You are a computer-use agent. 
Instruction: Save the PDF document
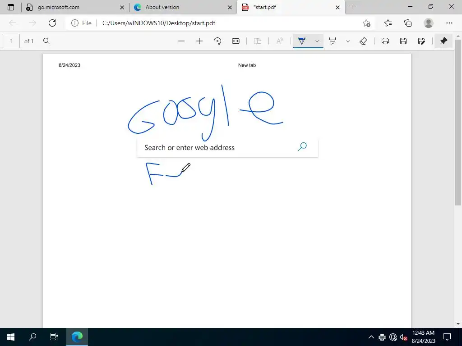(403, 41)
